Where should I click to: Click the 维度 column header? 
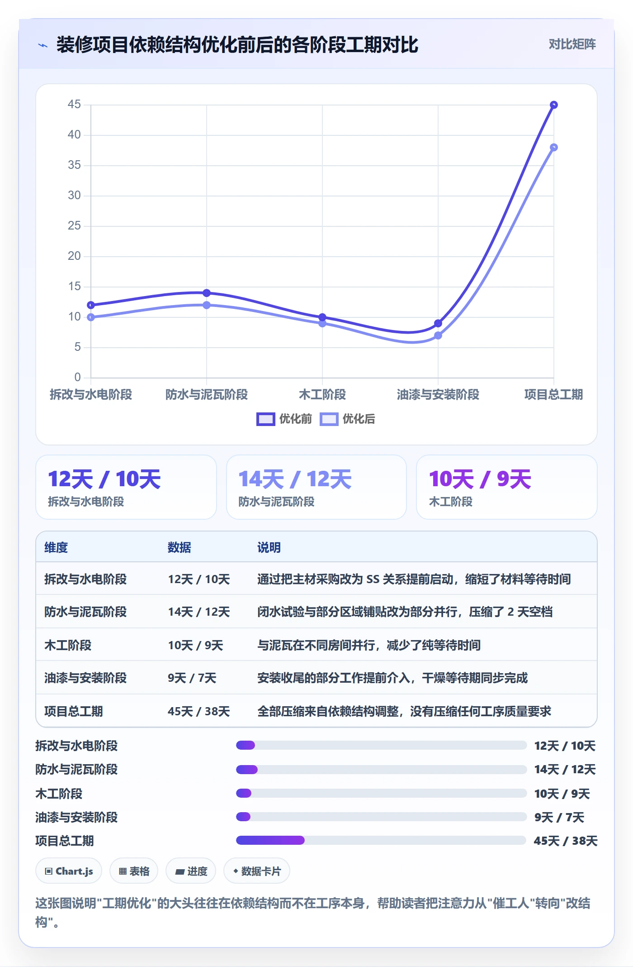(56, 547)
